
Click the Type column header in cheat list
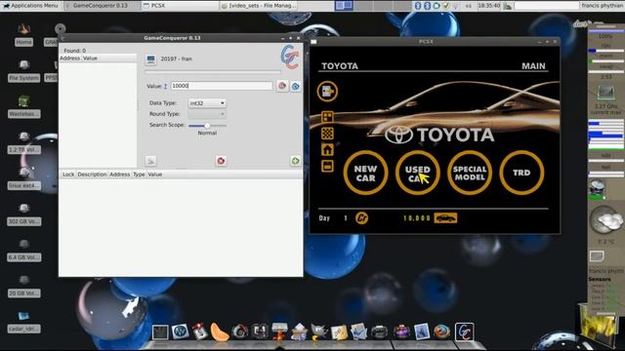pyautogui.click(x=139, y=175)
